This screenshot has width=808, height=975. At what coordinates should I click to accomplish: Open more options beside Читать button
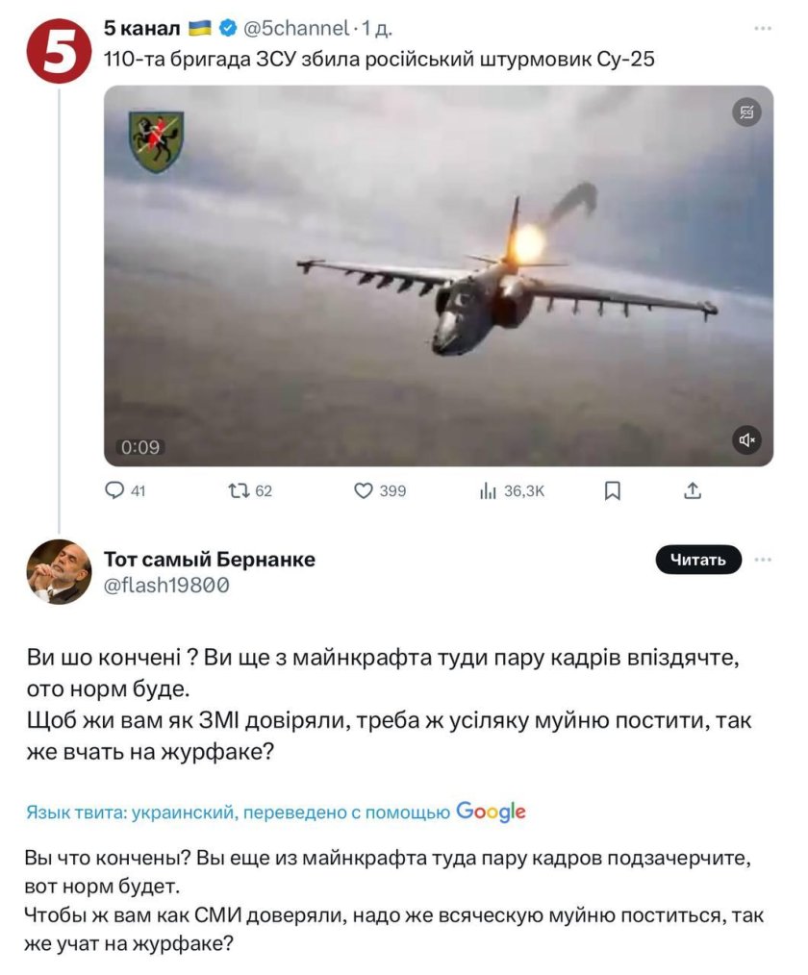click(763, 559)
